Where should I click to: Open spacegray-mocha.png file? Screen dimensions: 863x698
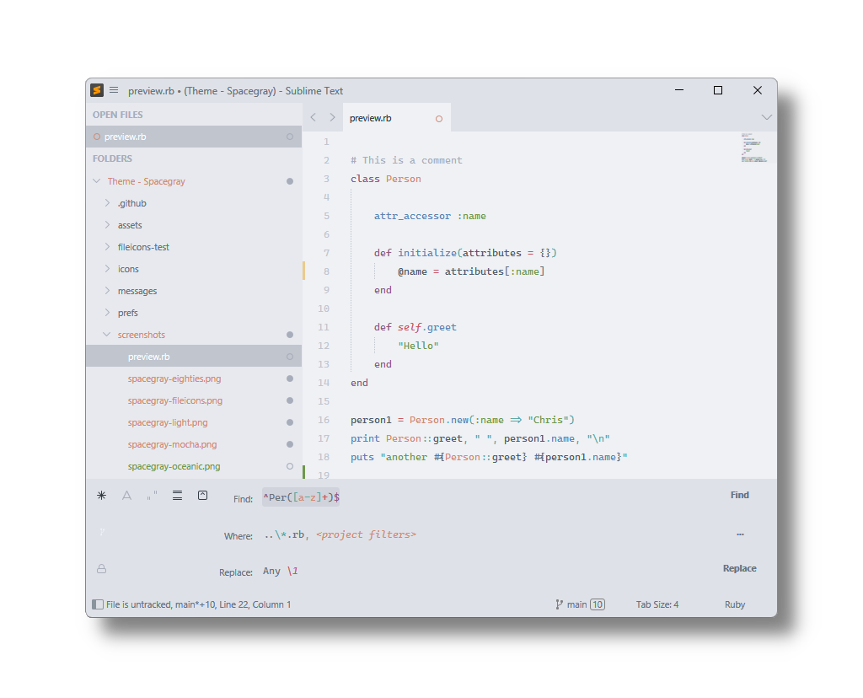[172, 444]
